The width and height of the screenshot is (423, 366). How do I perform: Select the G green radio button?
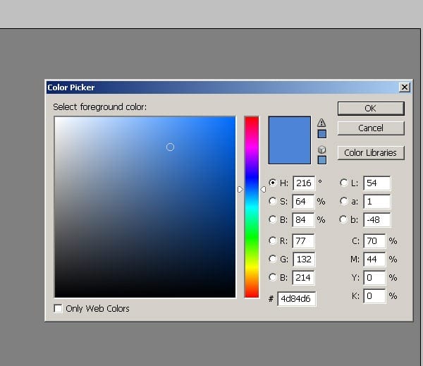[273, 259]
